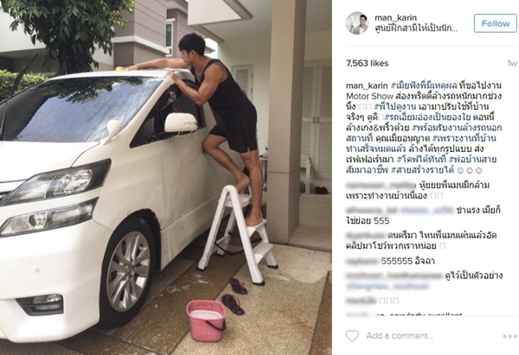Open the three-dot more options menu

[509, 336]
